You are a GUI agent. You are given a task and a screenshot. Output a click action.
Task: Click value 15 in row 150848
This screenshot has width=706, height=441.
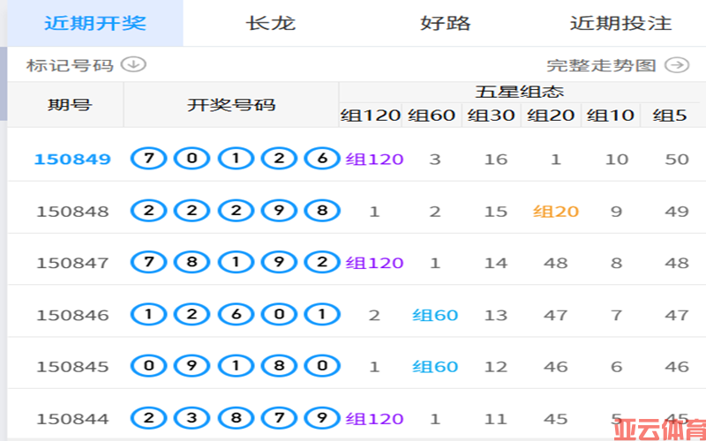(x=496, y=212)
